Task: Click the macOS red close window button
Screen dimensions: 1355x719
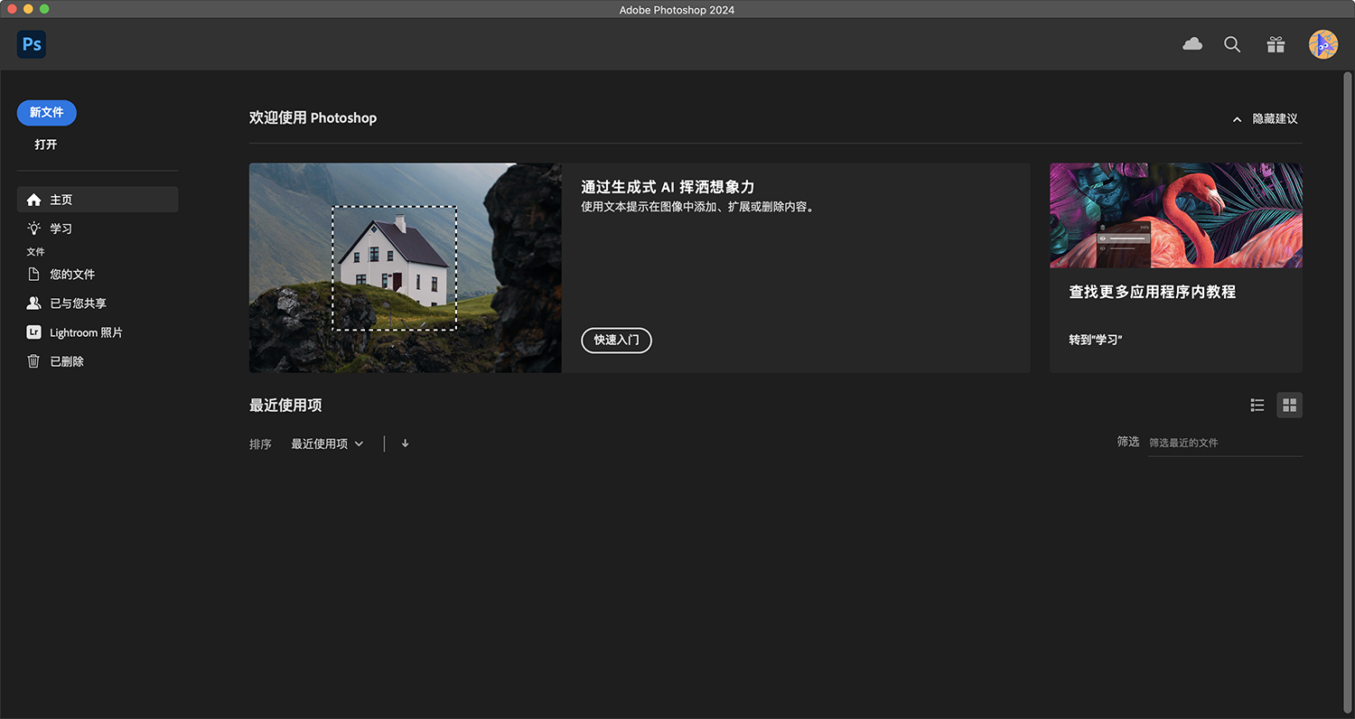Action: [13, 9]
